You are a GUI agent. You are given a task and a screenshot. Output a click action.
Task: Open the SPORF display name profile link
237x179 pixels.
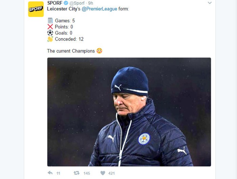(x=55, y=3)
